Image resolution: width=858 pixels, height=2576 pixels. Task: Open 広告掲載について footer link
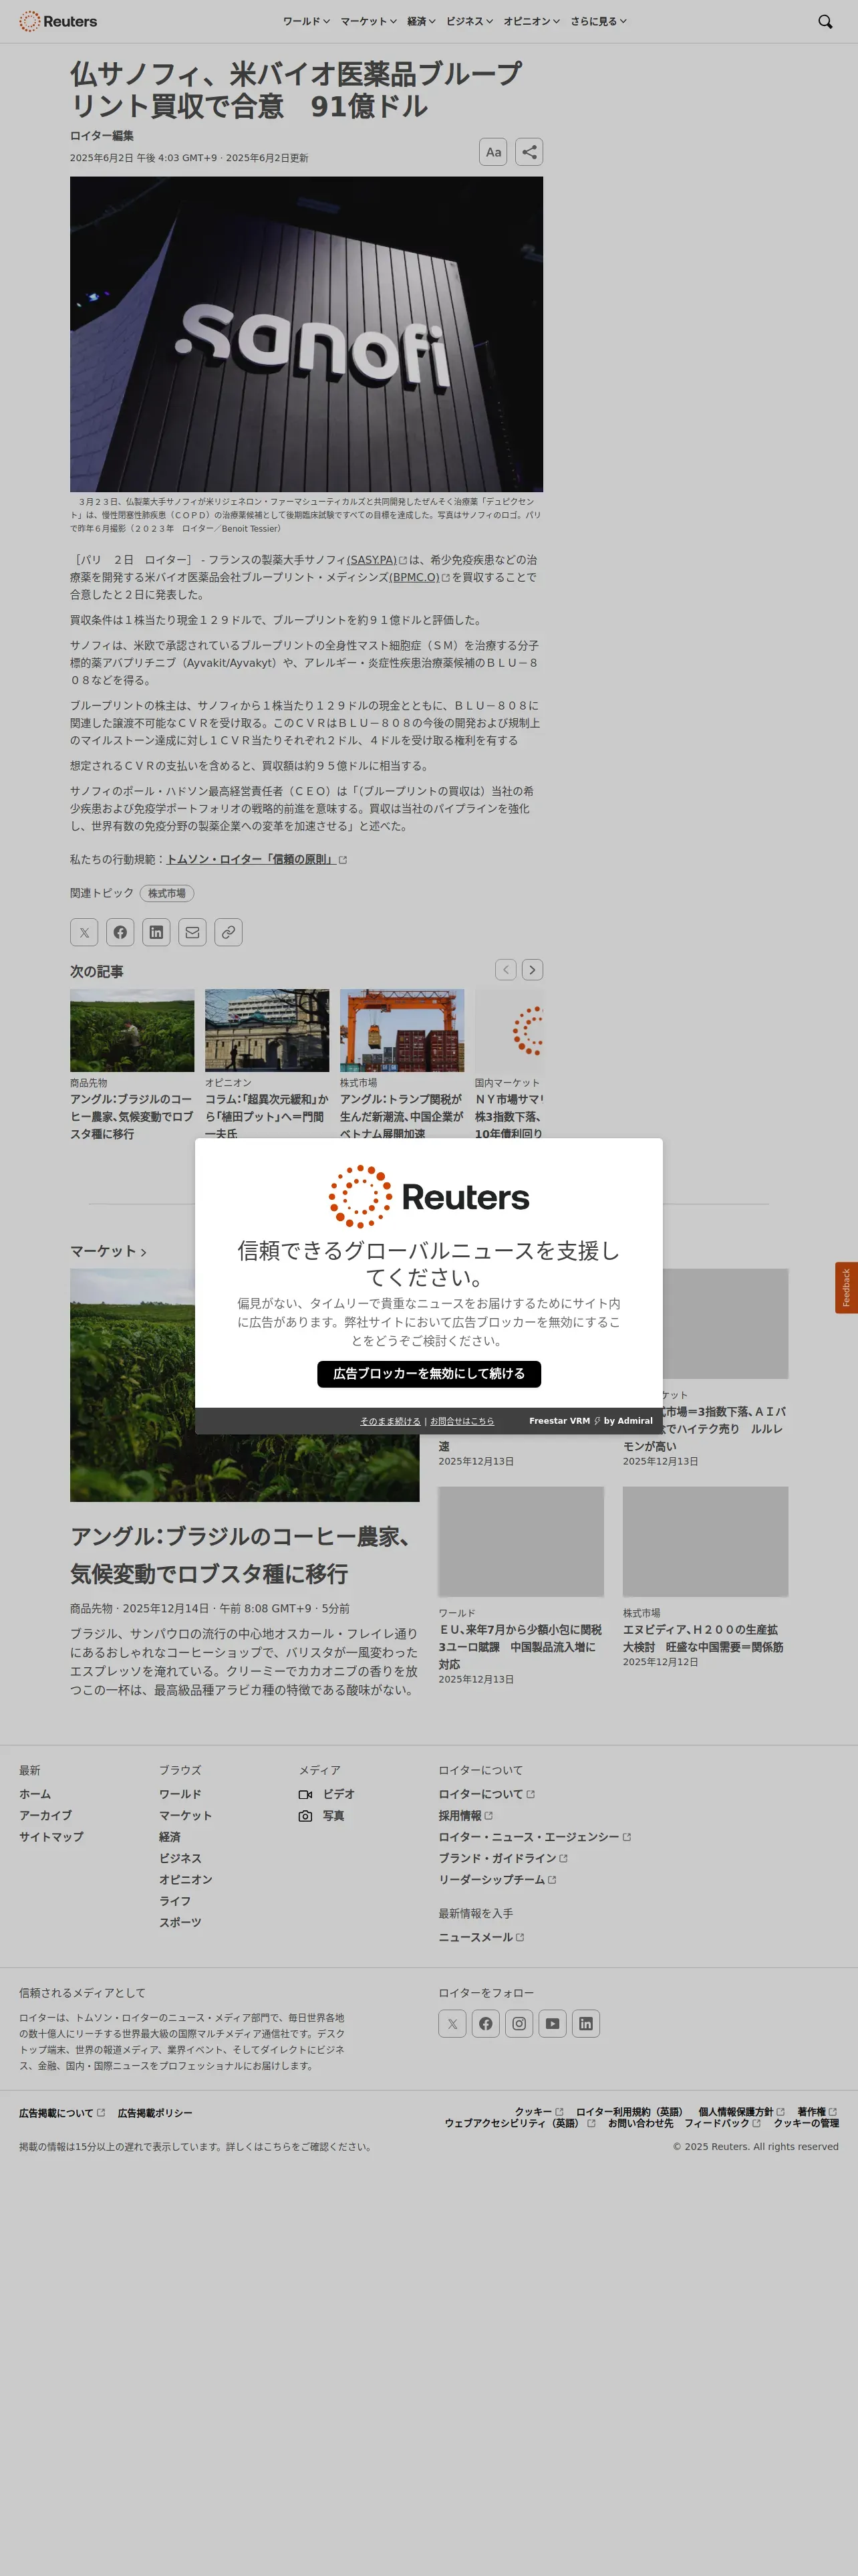[x=62, y=2113]
